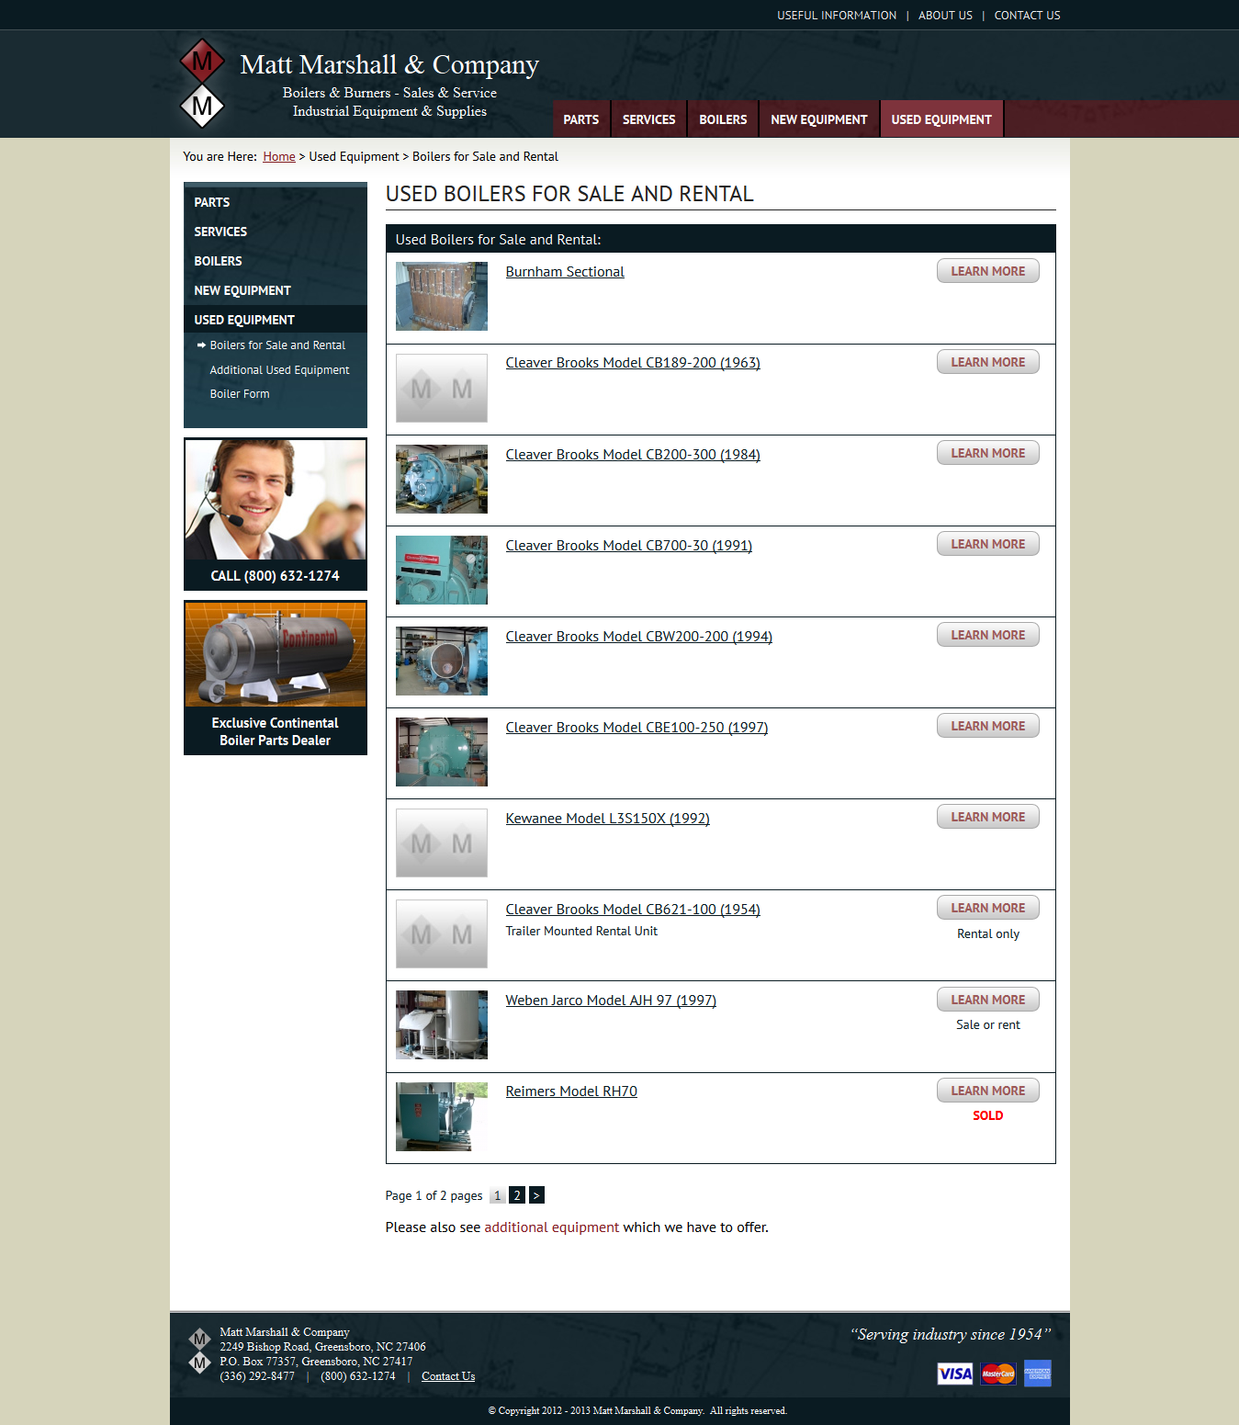1239x1425 pixels.
Task: Open Cleaver Brooks Model CBW200-200 (1994) link
Action: tap(639, 637)
